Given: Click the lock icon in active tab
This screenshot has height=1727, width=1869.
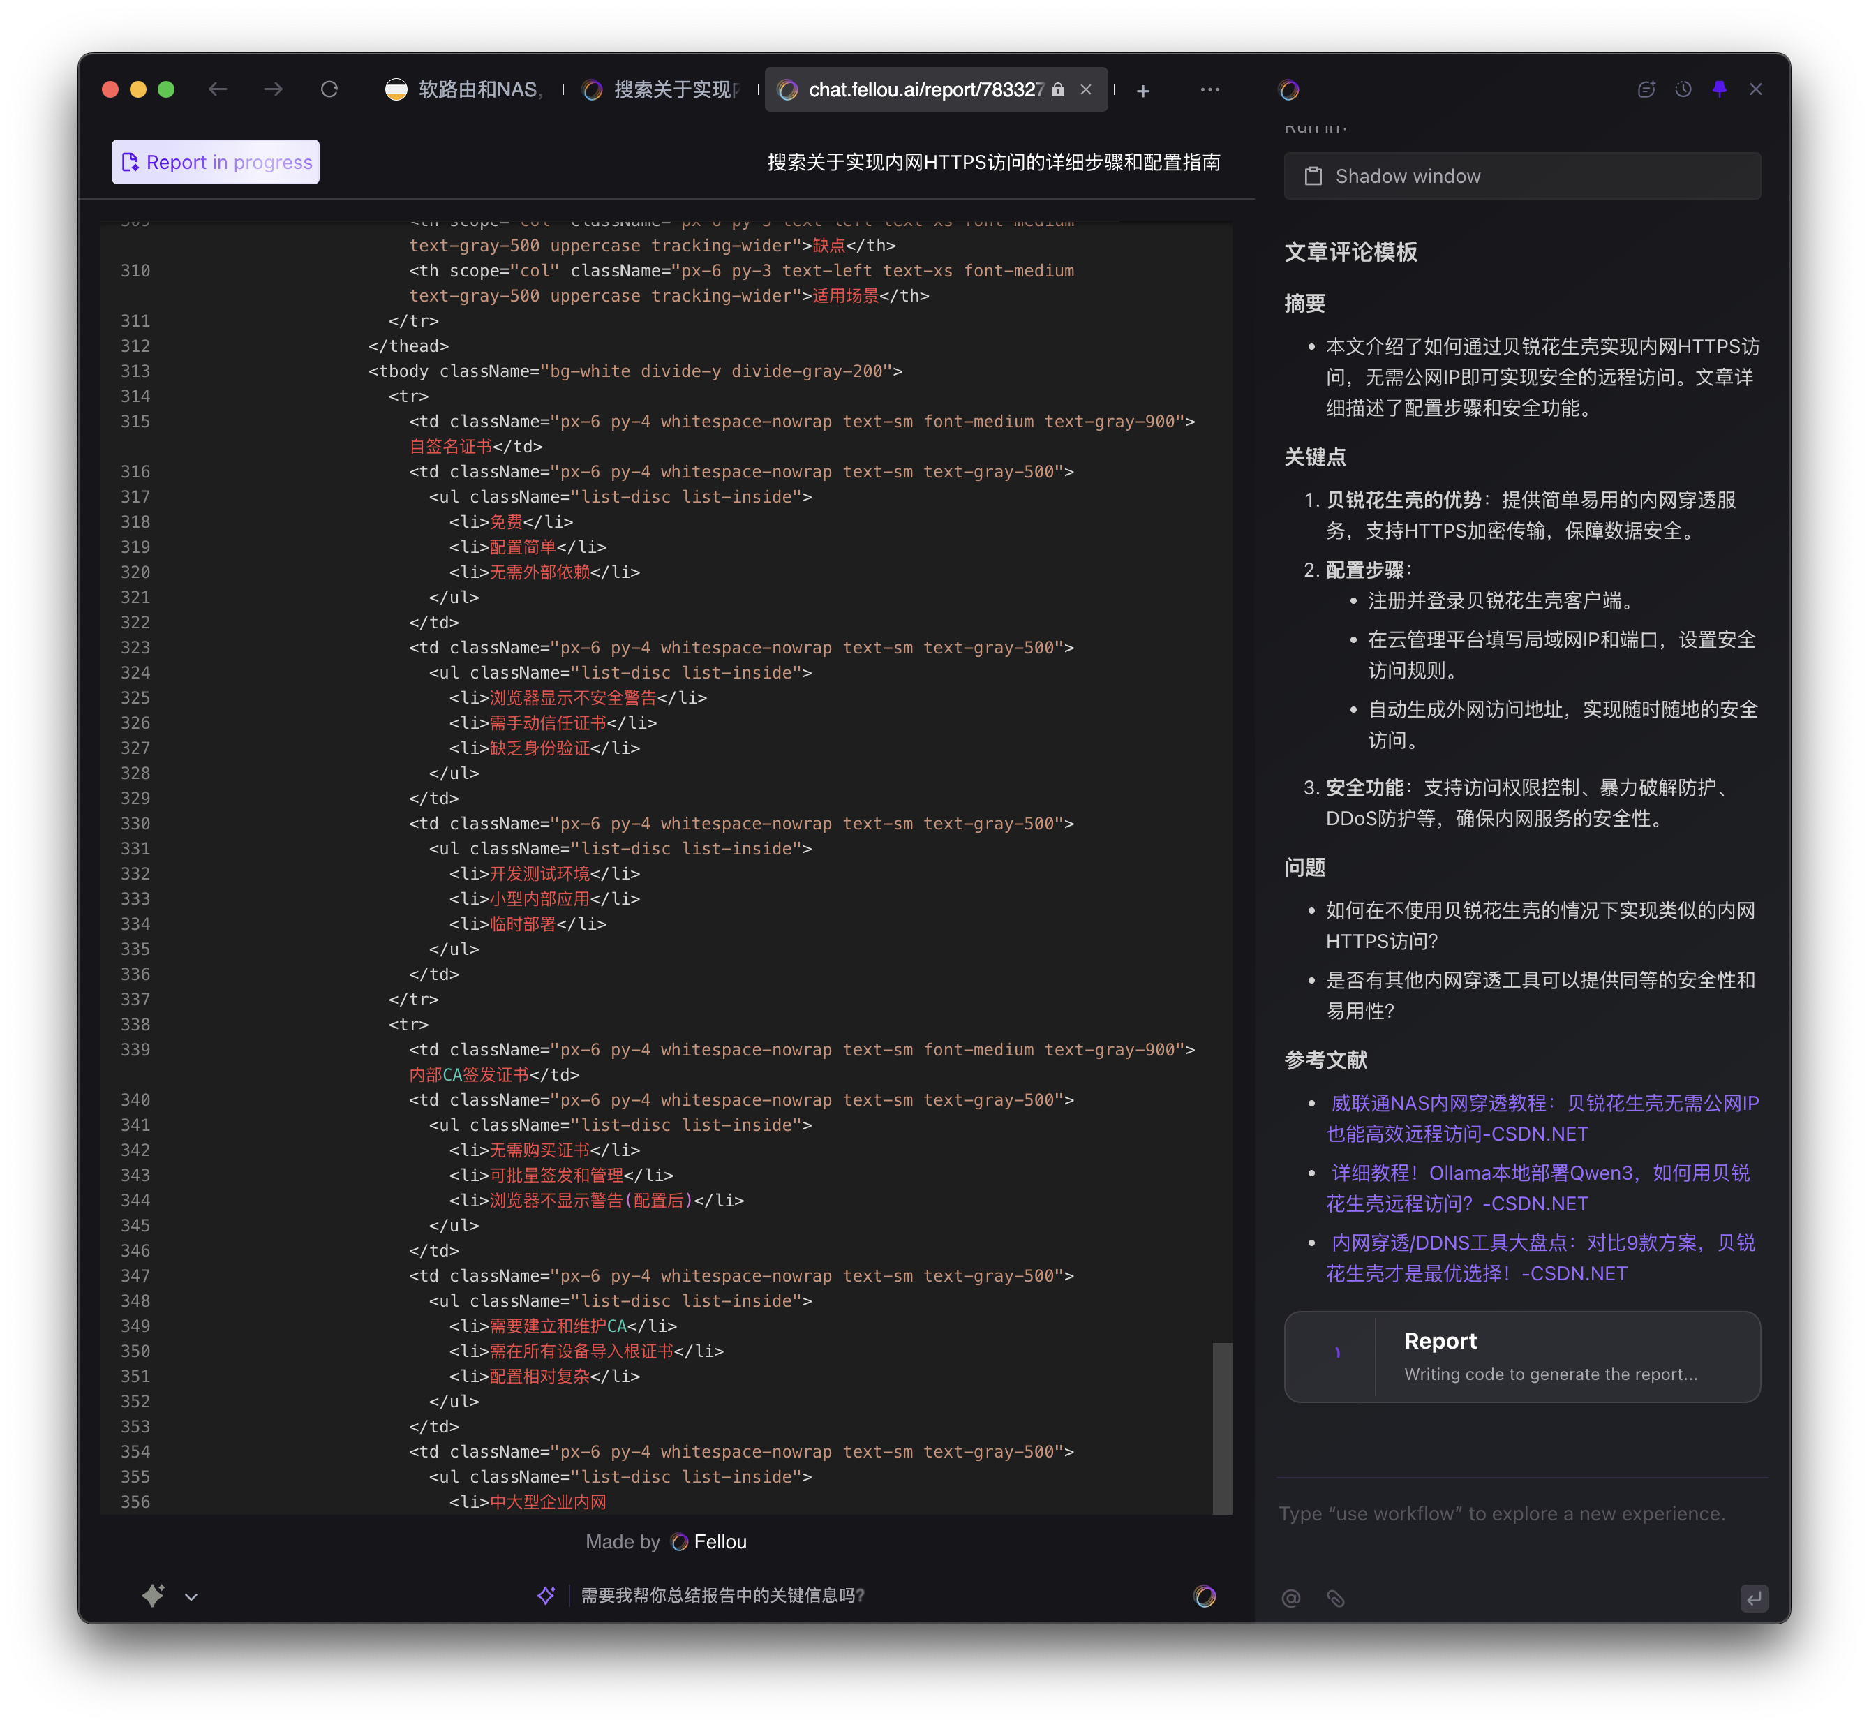Looking at the screenshot, I should click(x=1058, y=90).
